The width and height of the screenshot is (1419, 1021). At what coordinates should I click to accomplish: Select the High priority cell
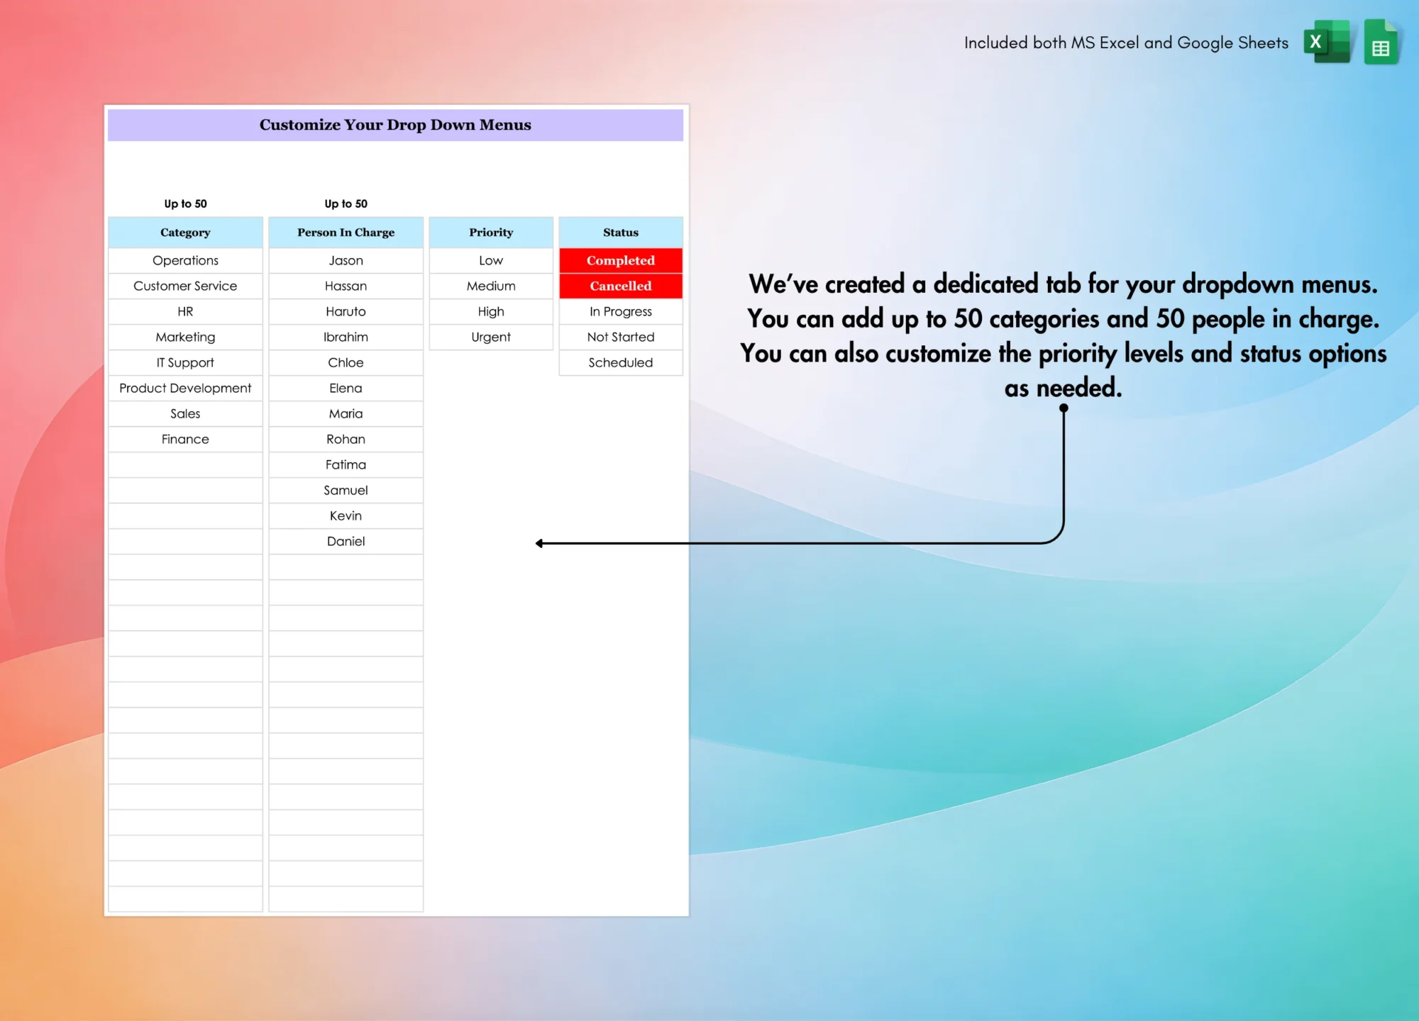pyautogui.click(x=491, y=311)
